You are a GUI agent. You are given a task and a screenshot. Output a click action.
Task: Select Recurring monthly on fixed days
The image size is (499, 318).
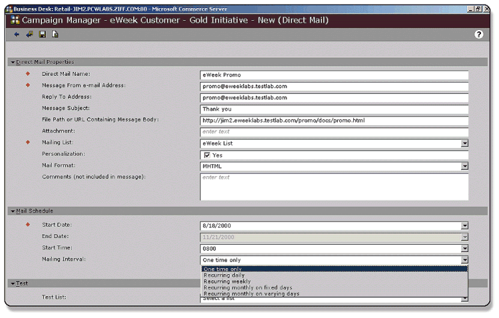[x=335, y=287]
